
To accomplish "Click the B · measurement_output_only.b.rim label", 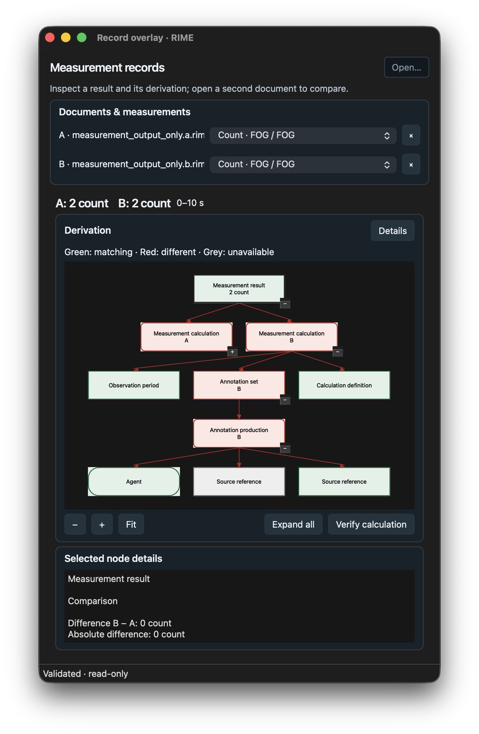I will tap(132, 164).
